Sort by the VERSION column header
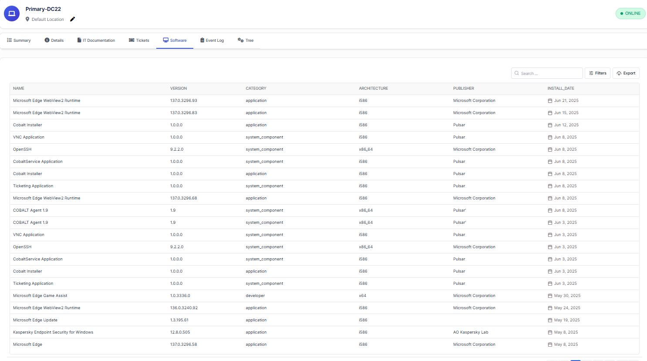The width and height of the screenshot is (647, 361). pos(179,88)
